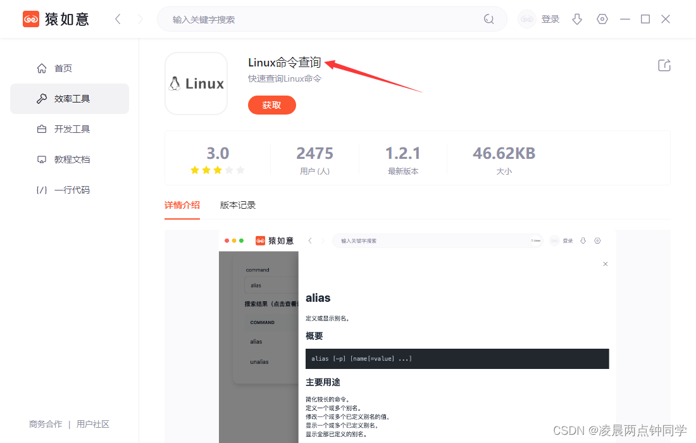Viewport: 696px width, 443px height.
Task: Open the alias preview screenshot
Action: click(417, 337)
